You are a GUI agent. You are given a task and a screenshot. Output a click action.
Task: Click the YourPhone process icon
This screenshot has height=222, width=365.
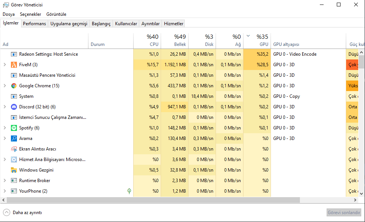14,191
